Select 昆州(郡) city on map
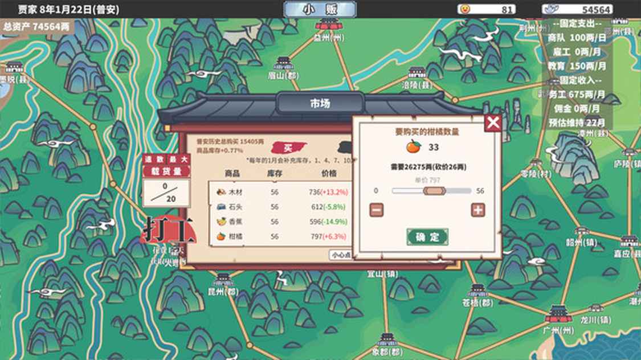 tap(223, 285)
